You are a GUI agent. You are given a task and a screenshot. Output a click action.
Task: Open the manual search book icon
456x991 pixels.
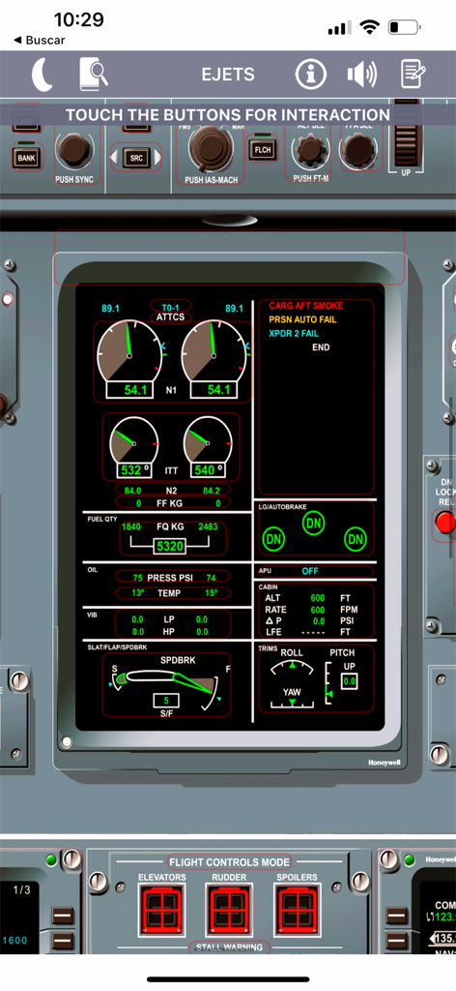point(94,75)
